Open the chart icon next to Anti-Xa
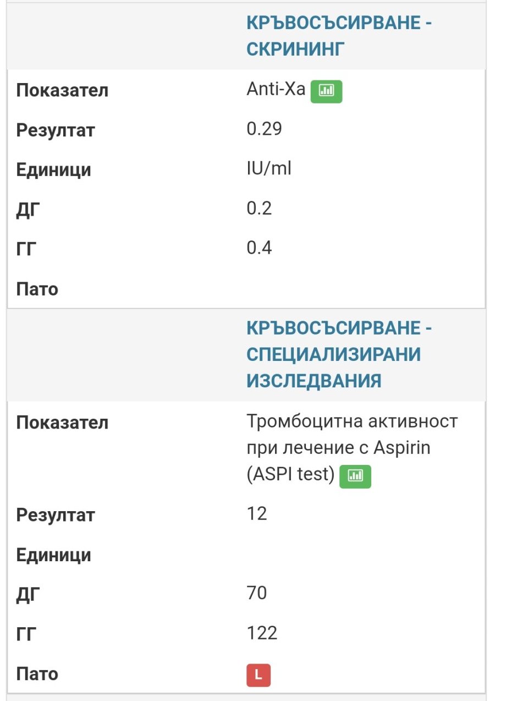This screenshot has height=701, width=506. click(326, 91)
